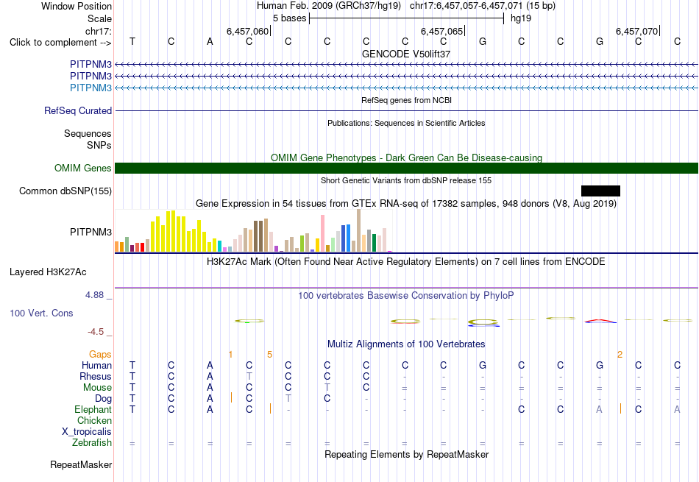The image size is (699, 482).
Task: Click the orange Gaps label
Action: click(100, 354)
